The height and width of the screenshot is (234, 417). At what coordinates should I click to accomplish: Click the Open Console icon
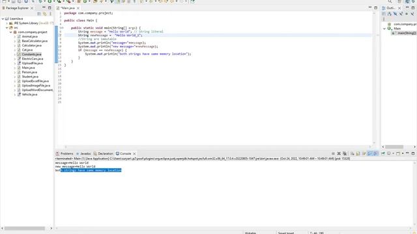point(398,153)
